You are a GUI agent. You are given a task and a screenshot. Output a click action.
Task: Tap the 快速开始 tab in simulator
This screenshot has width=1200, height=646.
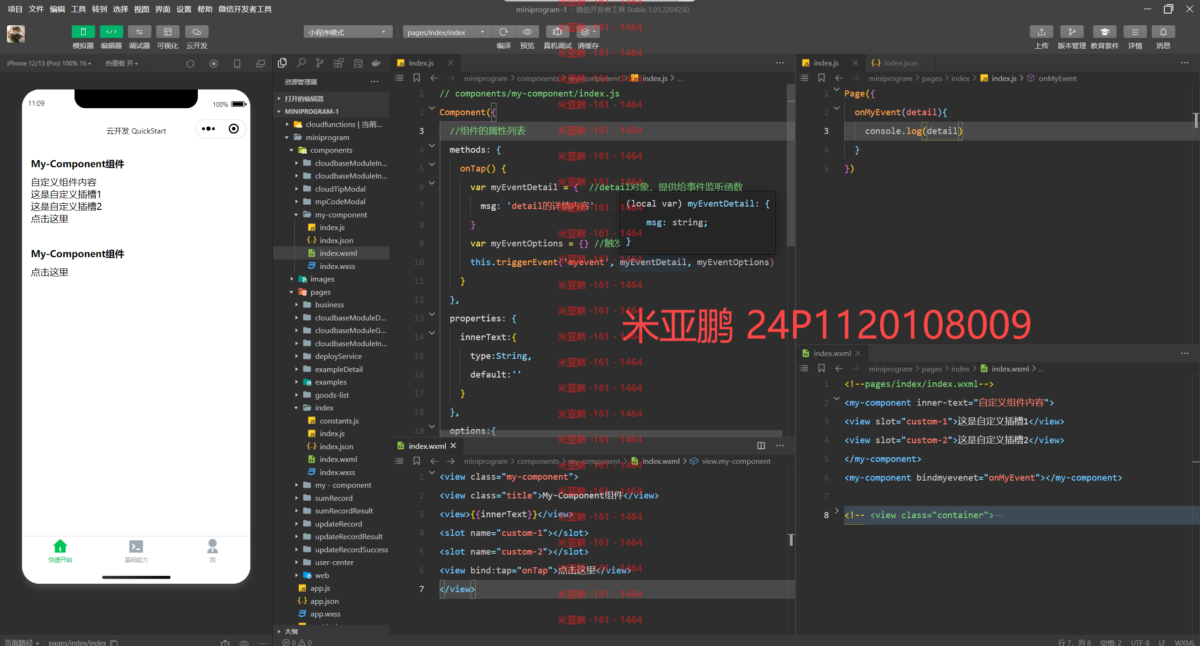coord(60,551)
